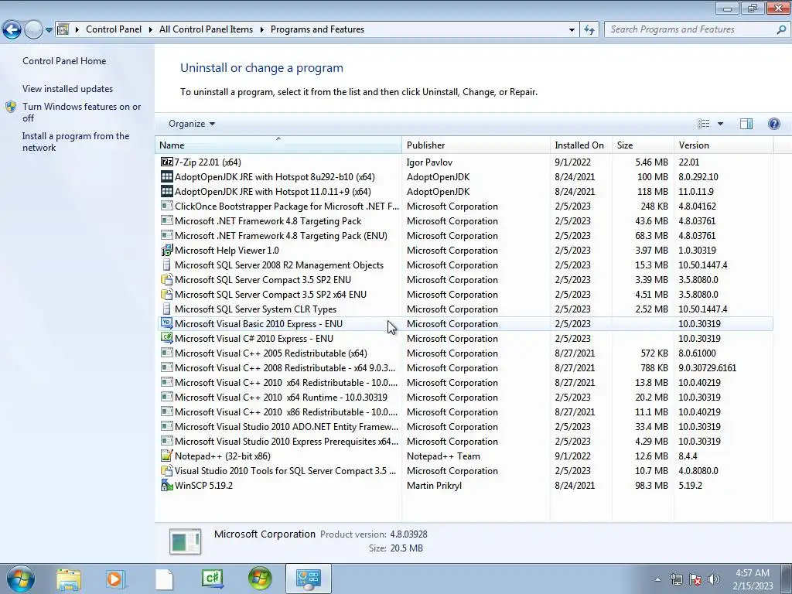The width and height of the screenshot is (792, 594).
Task: Open Turn Windows features on or off
Action: (81, 112)
